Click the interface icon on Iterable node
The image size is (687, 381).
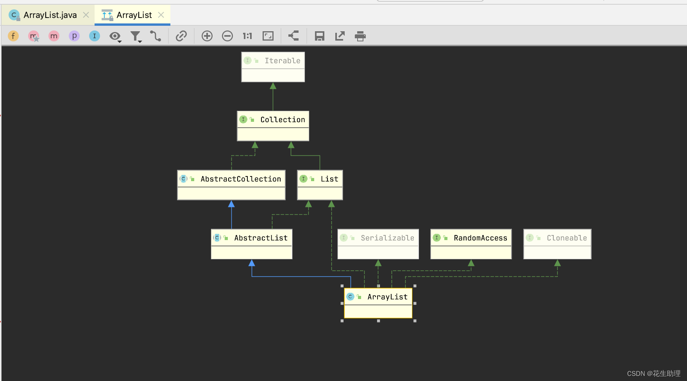coord(247,61)
